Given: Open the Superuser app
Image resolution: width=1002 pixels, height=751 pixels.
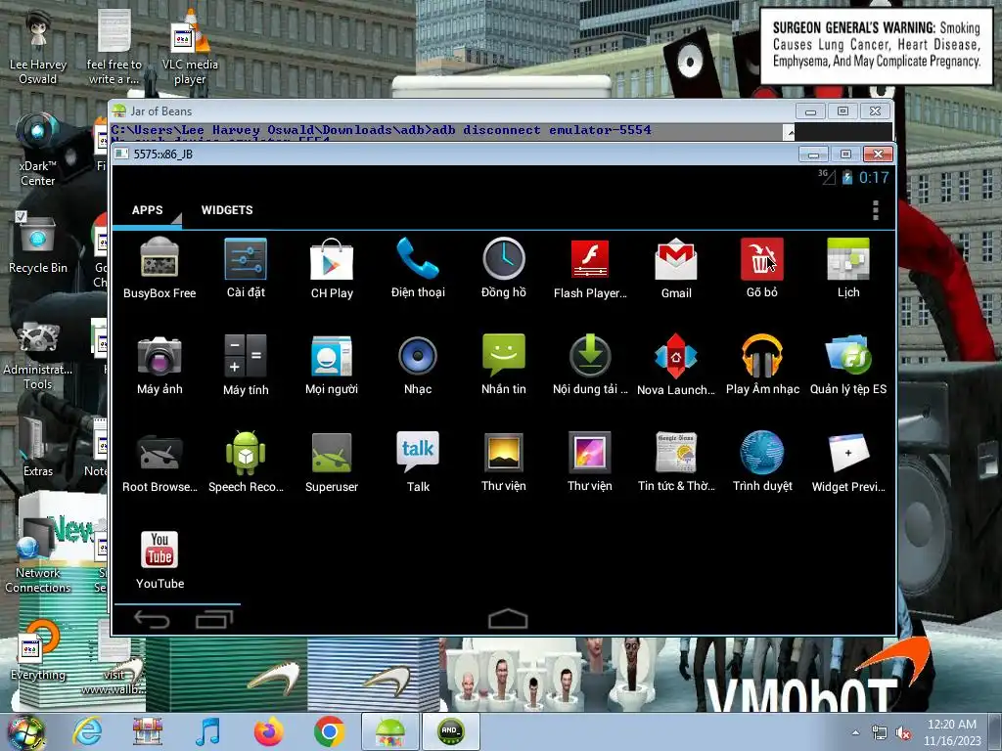Looking at the screenshot, I should 332,463.
